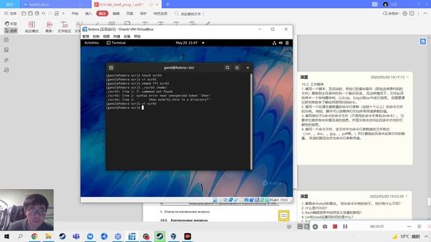Image resolution: width=431 pixels, height=242 pixels.
Task: Click the PDF editor vertical scrollbar
Action: 429,202
